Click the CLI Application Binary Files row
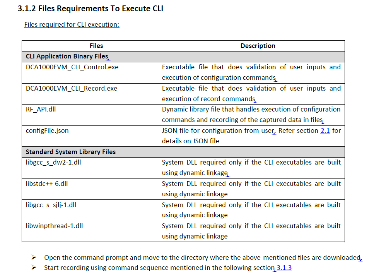Image resolution: width=374 pixels, height=278 pixels. click(x=67, y=57)
